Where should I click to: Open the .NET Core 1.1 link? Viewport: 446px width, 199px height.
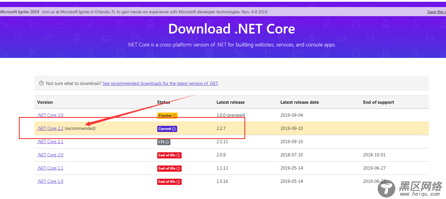[50, 168]
